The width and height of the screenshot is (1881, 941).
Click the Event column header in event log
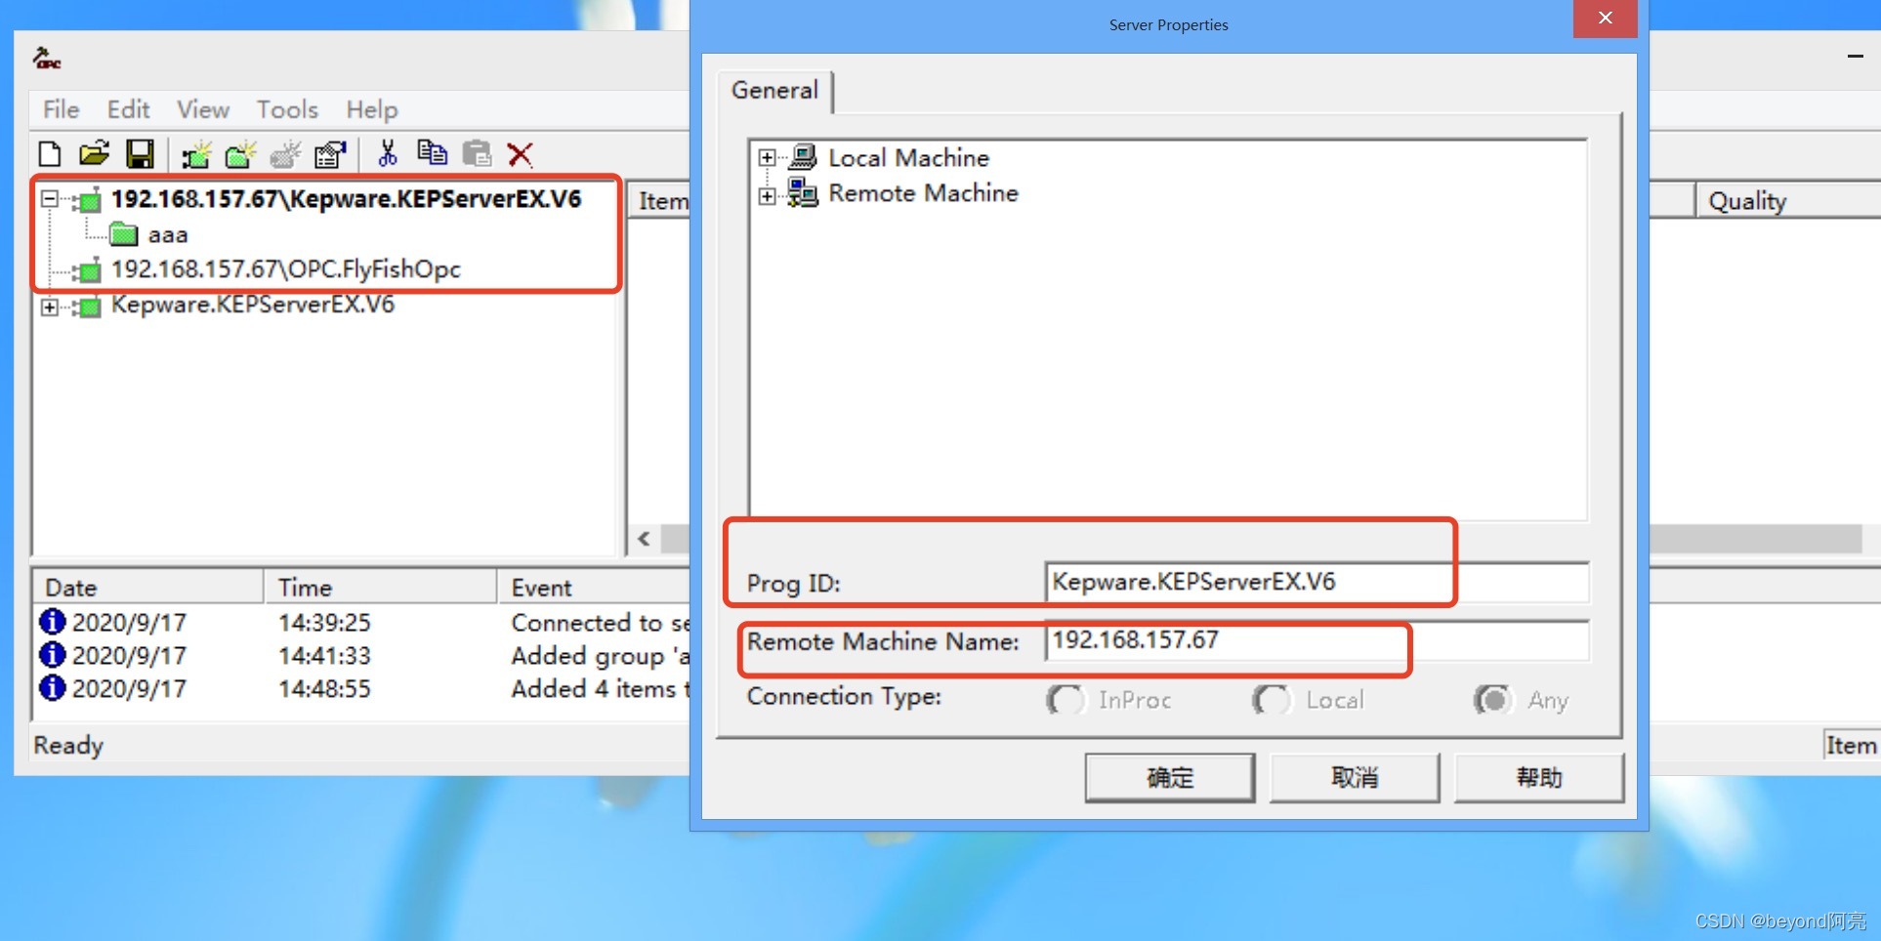[x=595, y=588]
